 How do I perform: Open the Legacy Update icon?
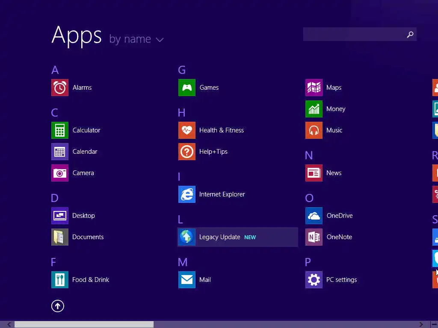coord(187,237)
